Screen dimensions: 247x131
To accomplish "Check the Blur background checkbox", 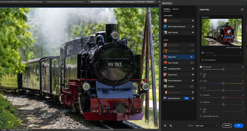I will pos(203,60).
